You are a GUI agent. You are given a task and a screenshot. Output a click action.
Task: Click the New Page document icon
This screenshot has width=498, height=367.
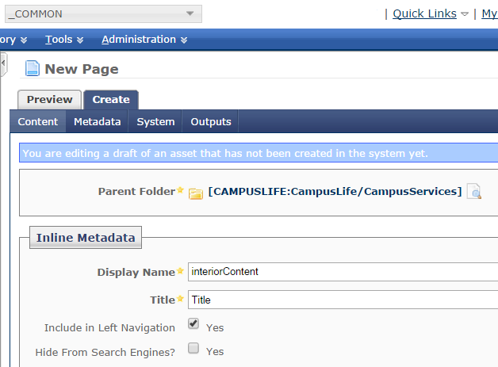pos(33,68)
